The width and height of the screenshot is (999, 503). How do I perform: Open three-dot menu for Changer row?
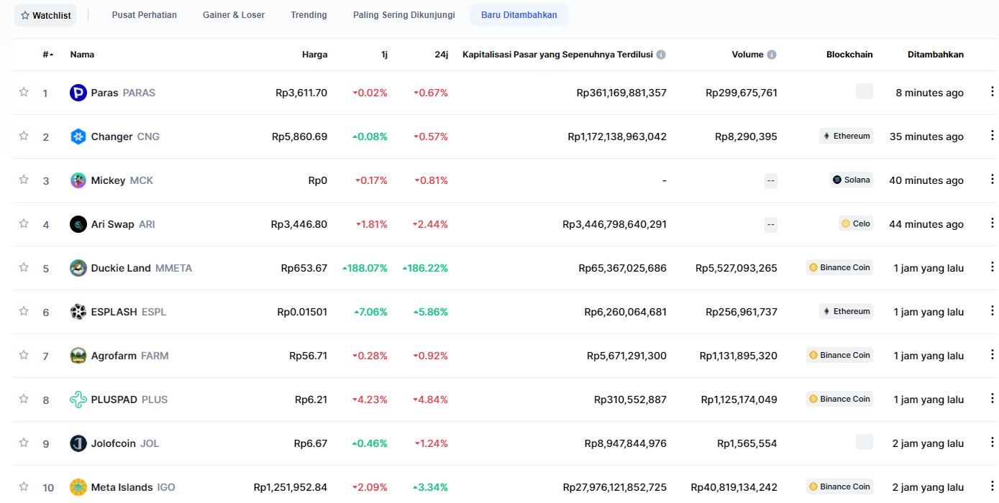pyautogui.click(x=993, y=136)
